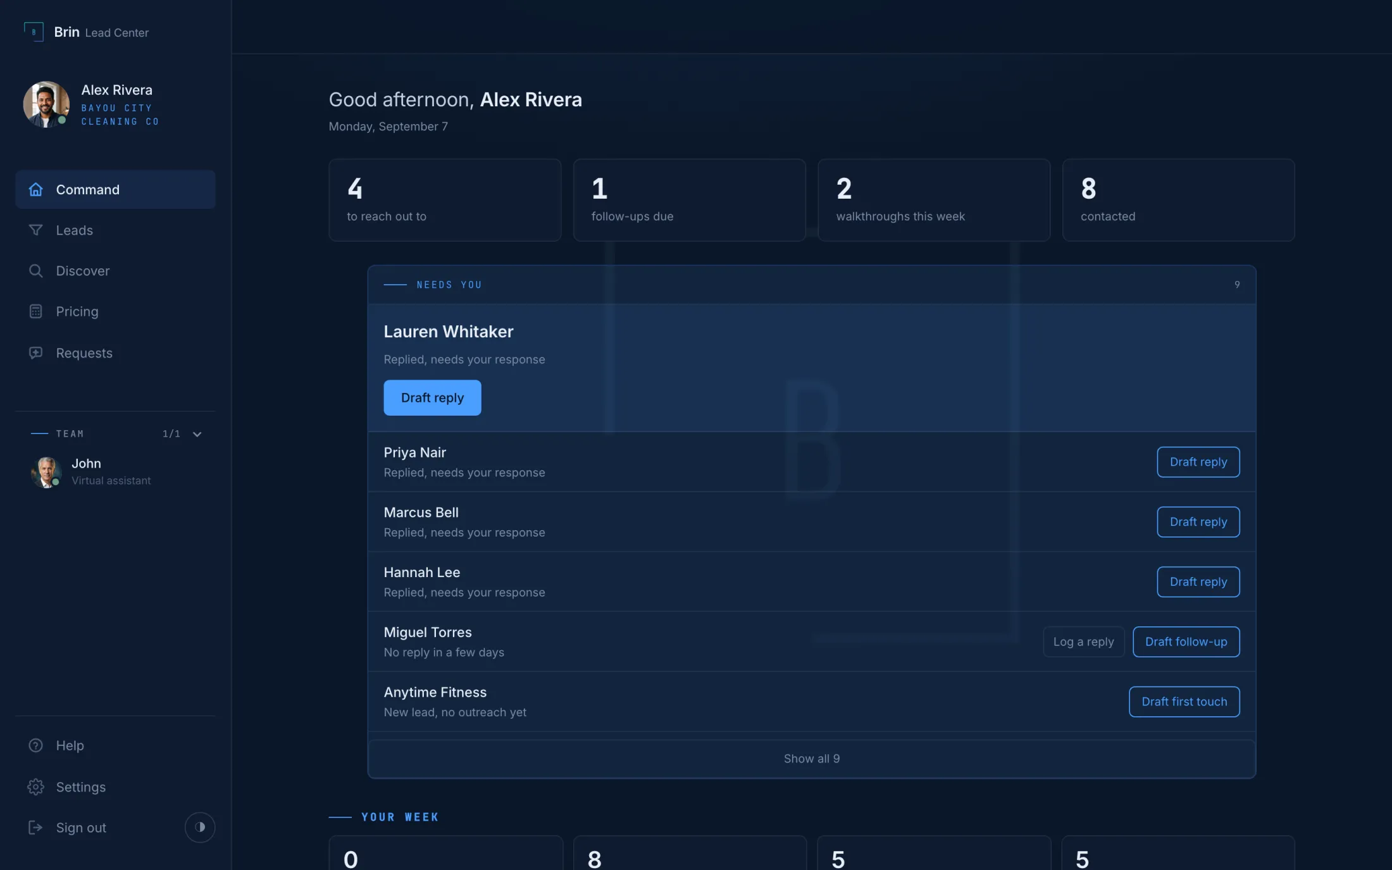
Task: Click the Help question mark icon
Action: click(36, 745)
